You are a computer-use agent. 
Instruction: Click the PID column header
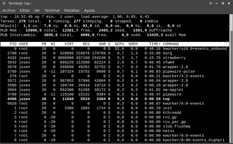click(13, 44)
